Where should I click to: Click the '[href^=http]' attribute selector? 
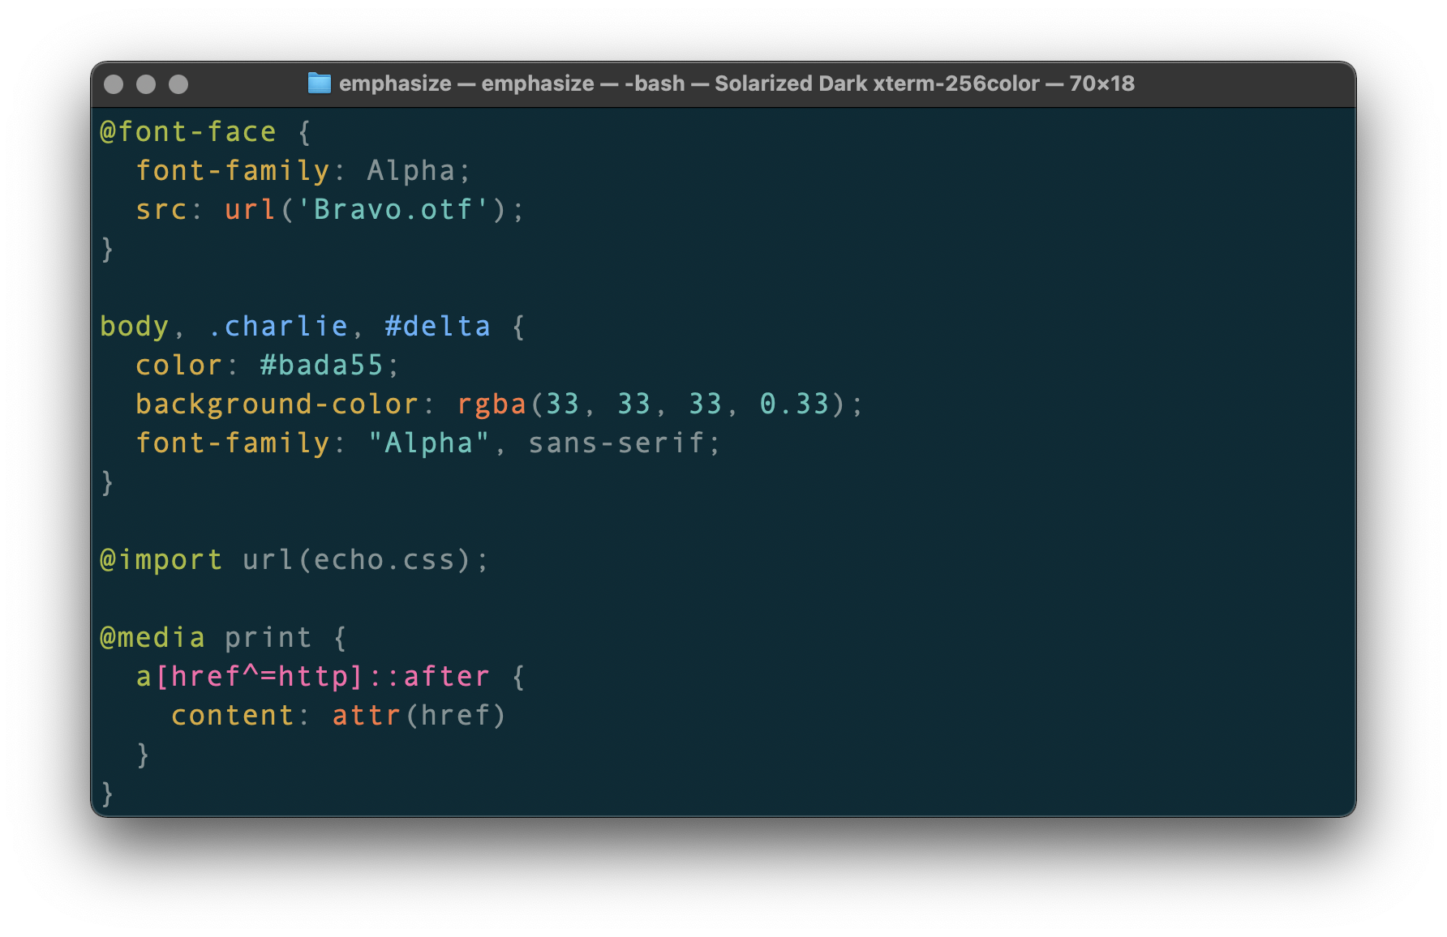click(259, 676)
